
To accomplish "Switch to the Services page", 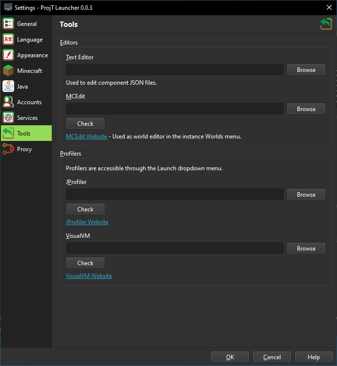I will (26, 117).
